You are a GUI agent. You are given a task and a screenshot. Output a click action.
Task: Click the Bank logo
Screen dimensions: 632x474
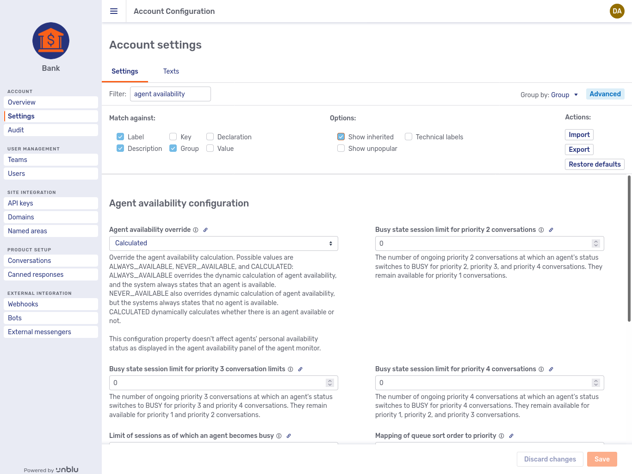coord(50,41)
